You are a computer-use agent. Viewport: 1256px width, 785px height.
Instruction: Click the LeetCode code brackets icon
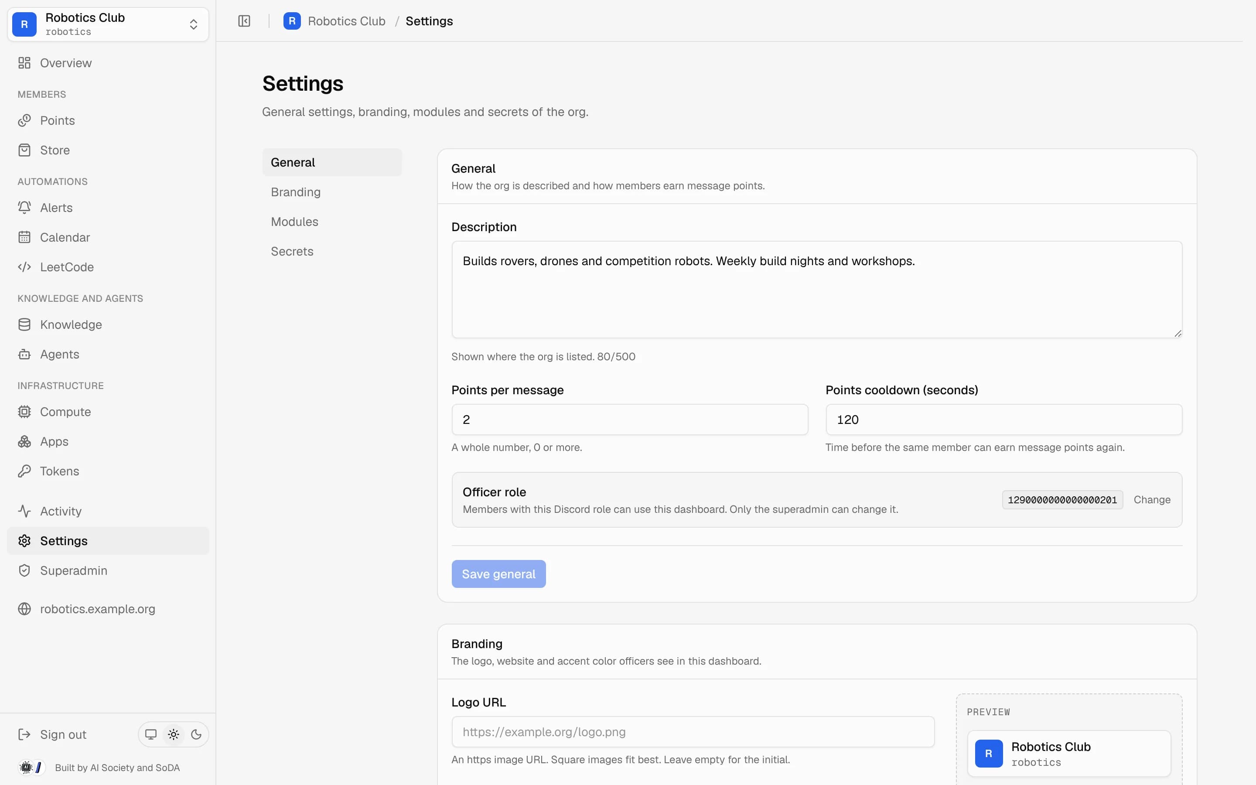24,267
